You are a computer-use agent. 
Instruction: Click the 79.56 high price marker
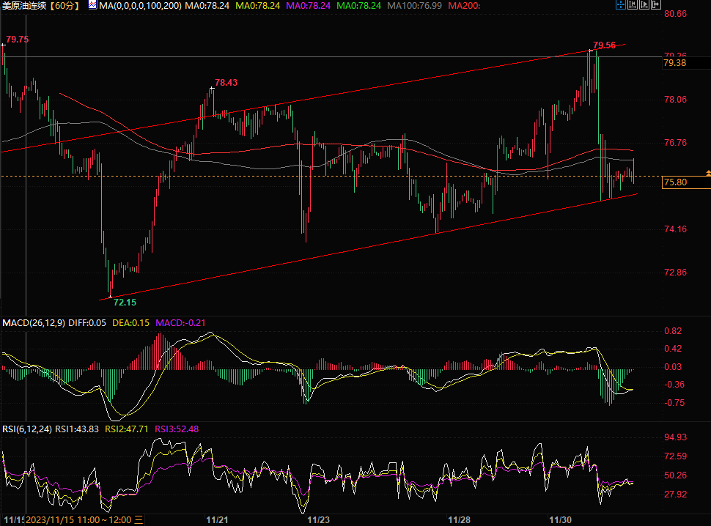pyautogui.click(x=604, y=45)
